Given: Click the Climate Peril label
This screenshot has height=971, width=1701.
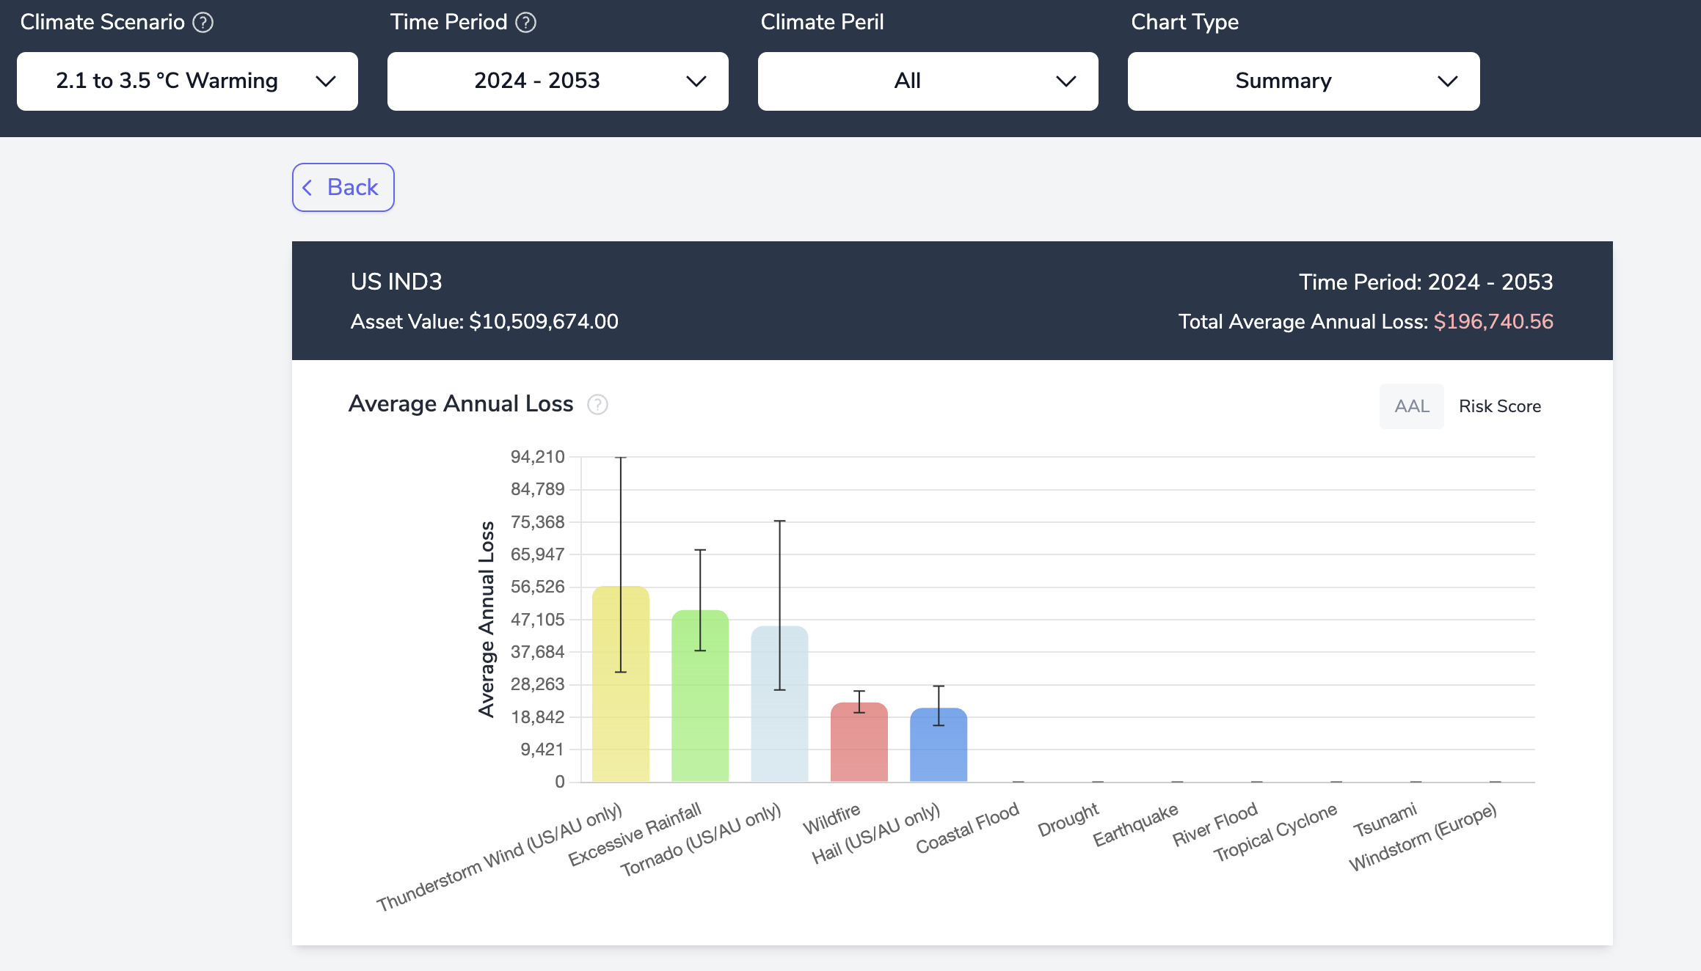Looking at the screenshot, I should click(x=822, y=22).
